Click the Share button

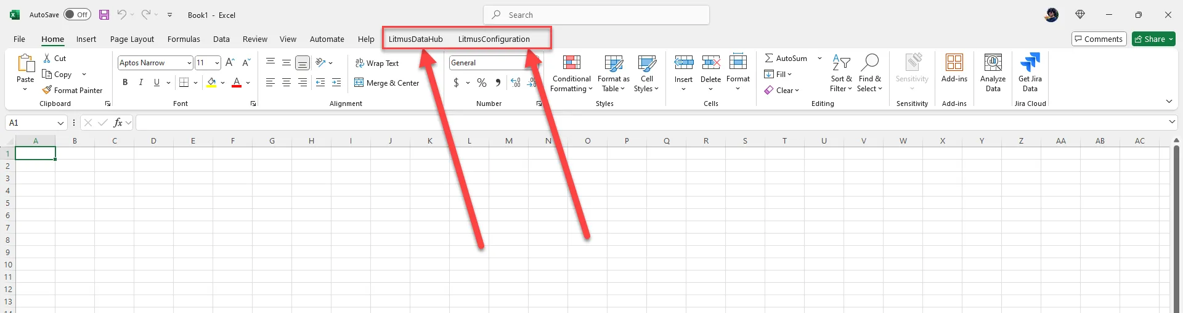click(1154, 39)
